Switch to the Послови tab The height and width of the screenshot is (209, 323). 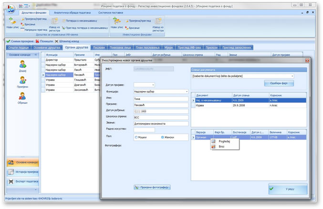click(x=99, y=48)
